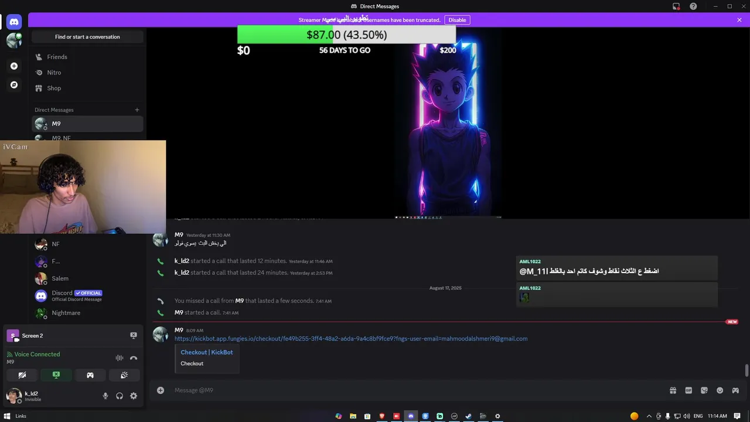Open User Settings gear icon
Viewport: 750px width, 422px height.
(134, 396)
